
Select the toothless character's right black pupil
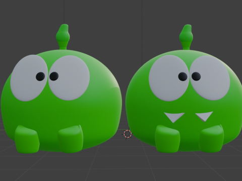[x=54, y=76]
